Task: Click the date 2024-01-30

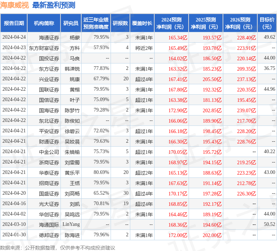Action: pyautogui.click(x=14, y=235)
